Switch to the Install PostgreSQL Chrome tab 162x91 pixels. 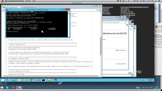tap(30, 8)
